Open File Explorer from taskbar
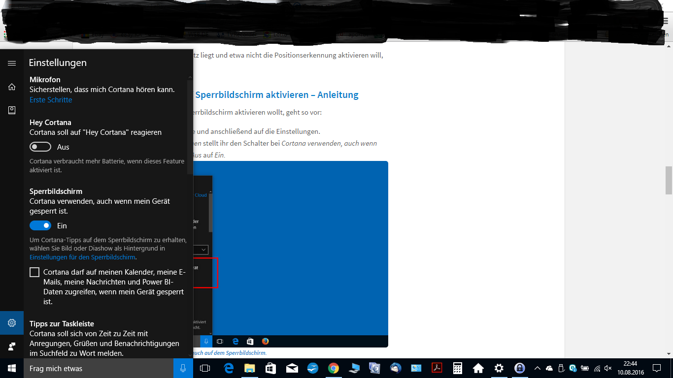This screenshot has height=378, width=673. coord(250,368)
